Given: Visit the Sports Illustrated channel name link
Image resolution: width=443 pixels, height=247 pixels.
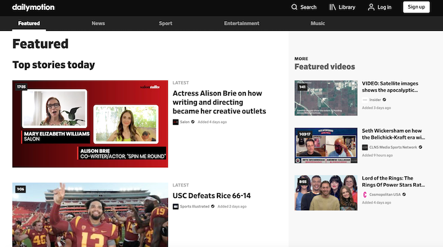Looking at the screenshot, I should [x=195, y=207].
